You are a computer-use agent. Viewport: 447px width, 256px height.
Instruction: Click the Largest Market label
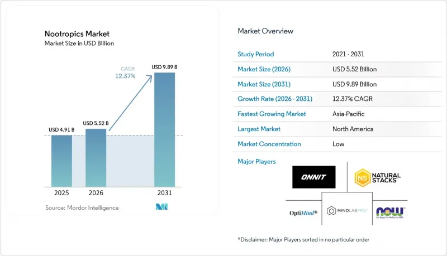[x=259, y=129]
